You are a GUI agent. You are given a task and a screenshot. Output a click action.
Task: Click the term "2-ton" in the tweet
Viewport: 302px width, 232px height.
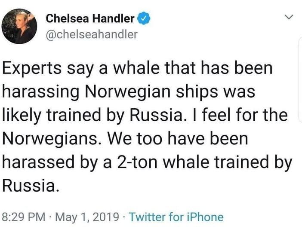[x=136, y=162]
